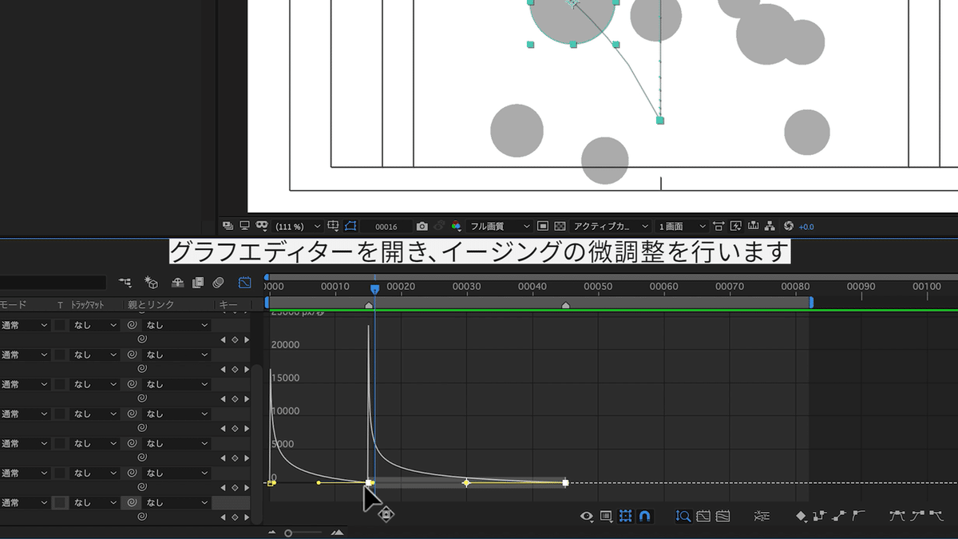This screenshot has width=958, height=539.
Task: Click the 親とリンク column header
Action: 150,305
